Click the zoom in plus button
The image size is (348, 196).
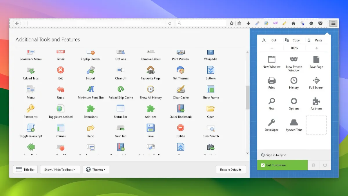[x=316, y=48]
